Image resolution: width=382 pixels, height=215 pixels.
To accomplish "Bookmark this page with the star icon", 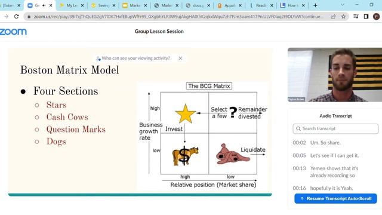I will click(x=343, y=17).
